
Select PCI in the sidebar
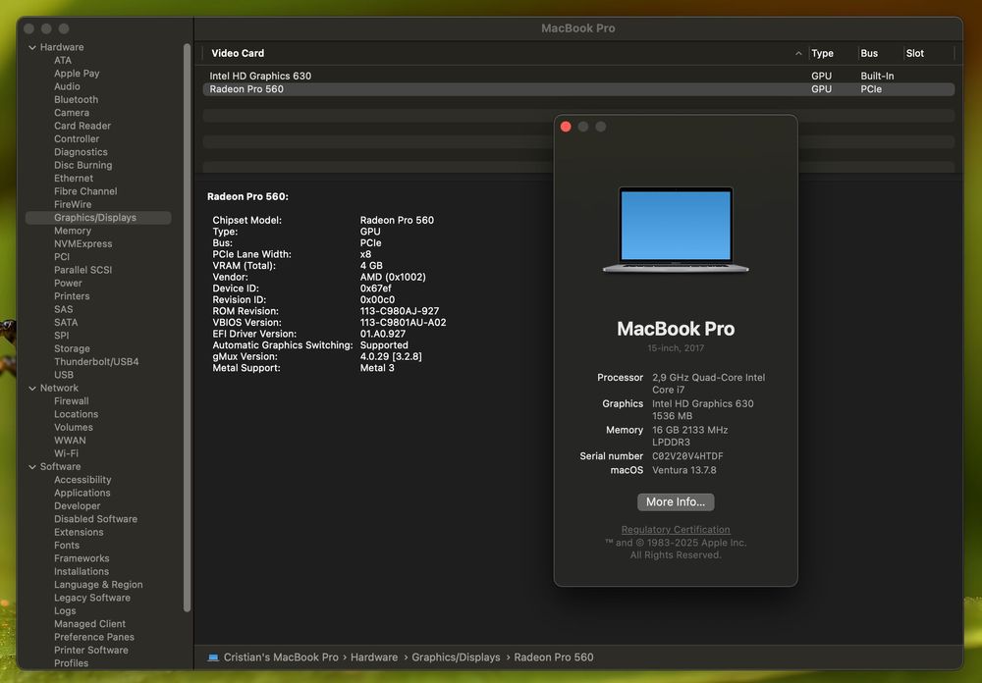tap(62, 257)
